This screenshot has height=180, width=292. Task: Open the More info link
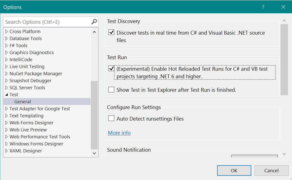[119, 133]
